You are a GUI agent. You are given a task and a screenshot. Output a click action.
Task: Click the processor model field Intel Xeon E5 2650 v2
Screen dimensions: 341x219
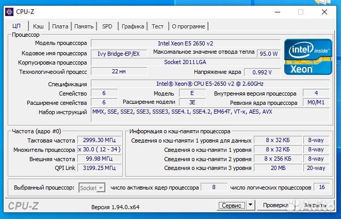(x=186, y=43)
